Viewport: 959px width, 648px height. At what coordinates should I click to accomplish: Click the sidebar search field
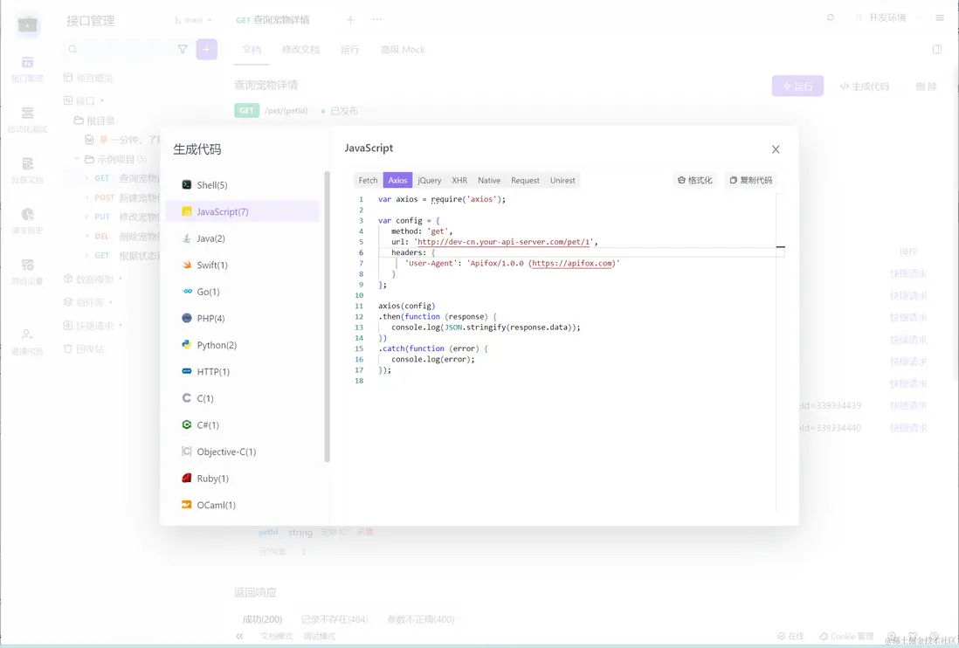click(120, 50)
